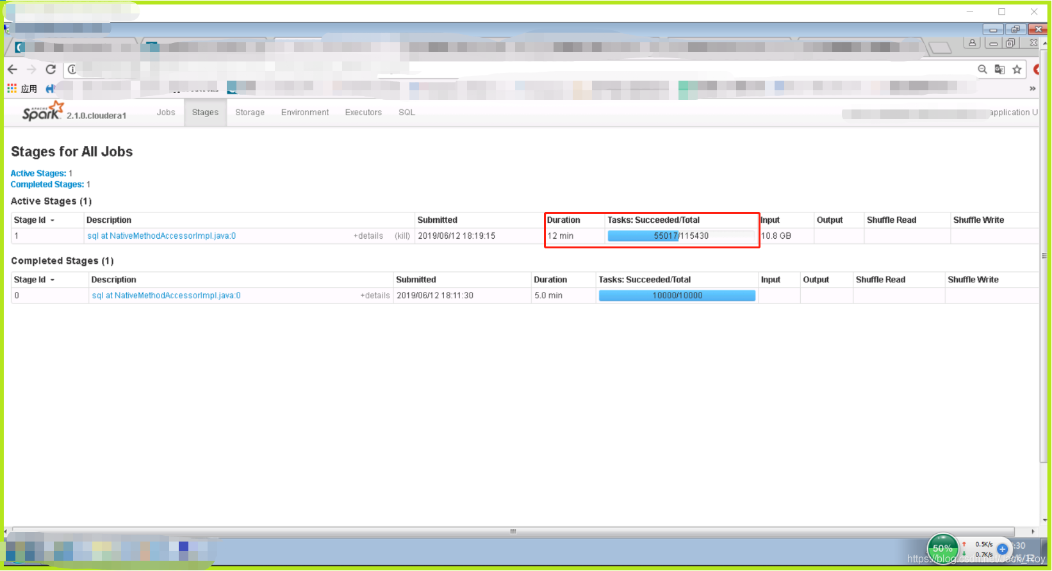
Task: Open zoom magnifier icon in address bar
Action: [x=982, y=69]
